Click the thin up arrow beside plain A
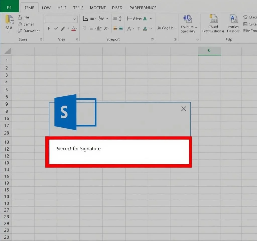This screenshot has height=241, width=257. pos(139,29)
